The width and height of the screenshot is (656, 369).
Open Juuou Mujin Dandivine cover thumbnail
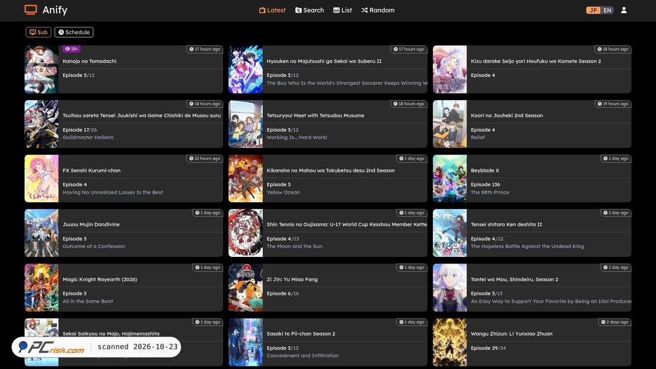[x=41, y=233]
